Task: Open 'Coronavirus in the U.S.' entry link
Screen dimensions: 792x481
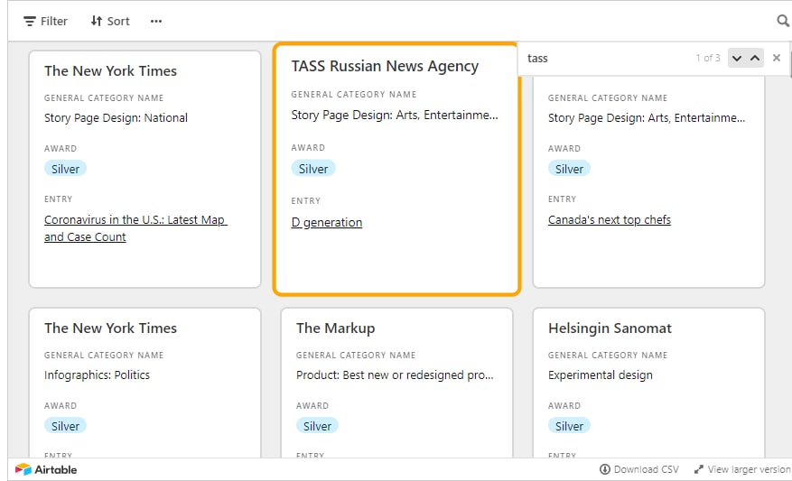Action: point(135,228)
